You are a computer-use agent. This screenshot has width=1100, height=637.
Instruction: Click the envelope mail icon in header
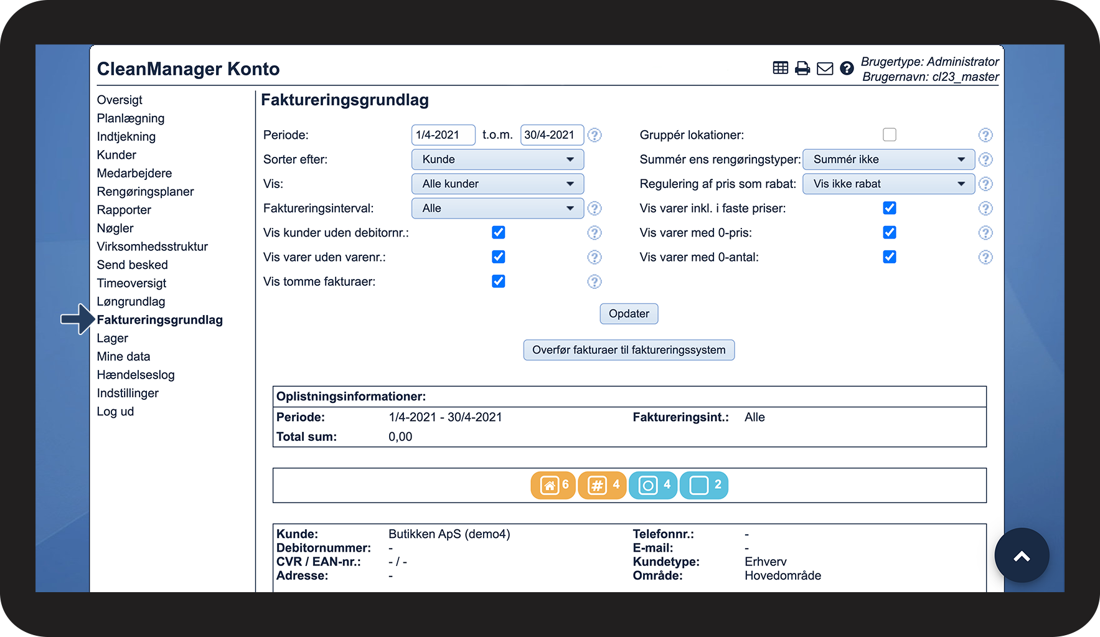[x=825, y=68]
